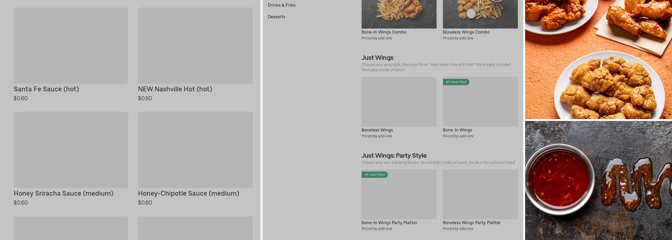Open the Honey-Chipotle Sauce (medium) title
This screenshot has width=672, height=240.
point(188,193)
